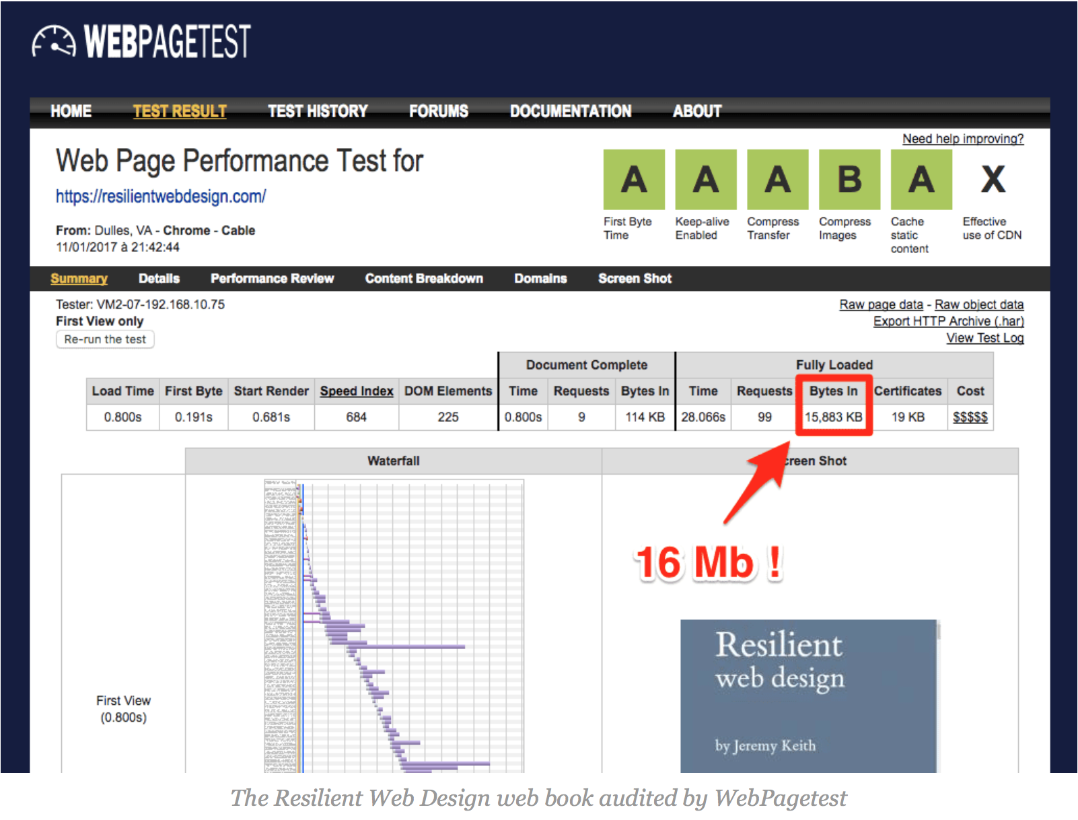Open the HOME menu item
Screen dimensions: 1078x820
pos(71,111)
